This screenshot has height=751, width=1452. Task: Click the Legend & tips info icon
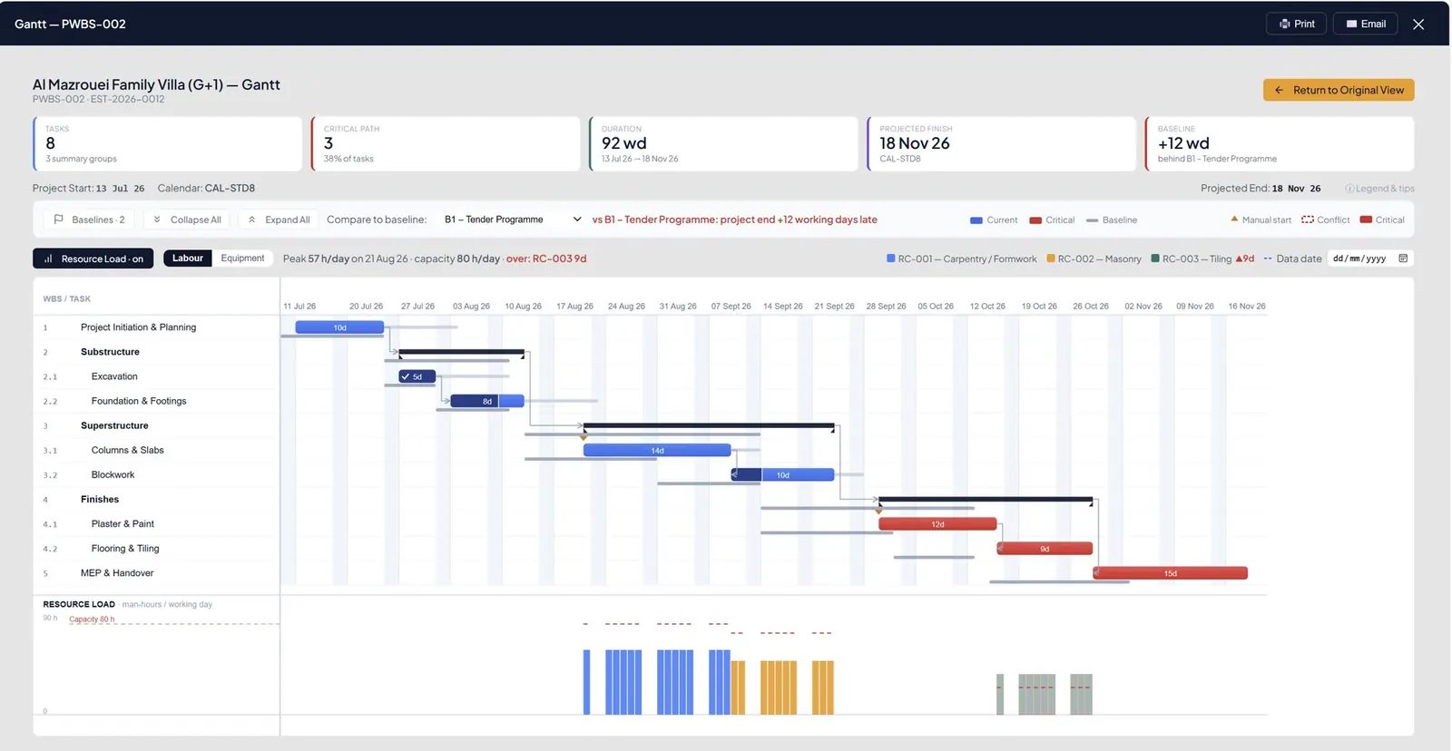coord(1349,189)
